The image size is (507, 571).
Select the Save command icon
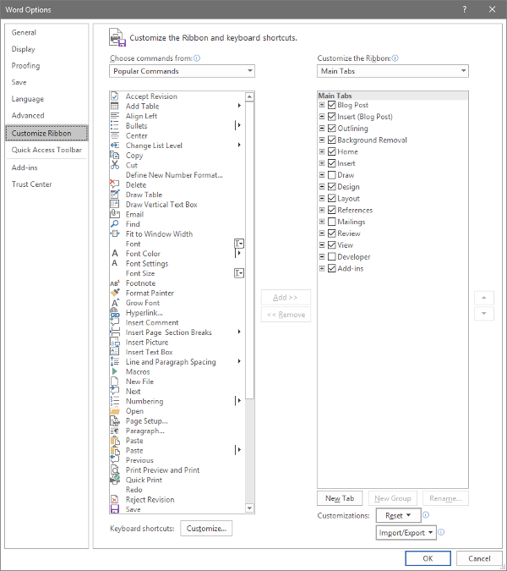pos(116,509)
